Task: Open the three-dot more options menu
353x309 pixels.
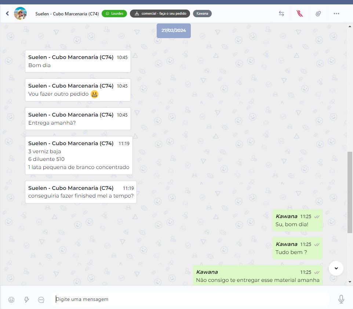Action: [x=336, y=14]
